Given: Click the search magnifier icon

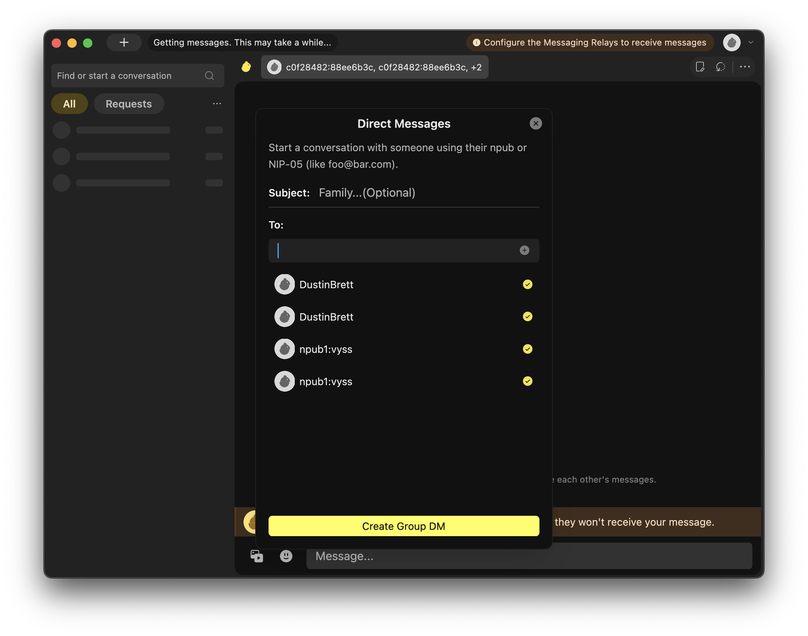Looking at the screenshot, I should click(x=209, y=76).
